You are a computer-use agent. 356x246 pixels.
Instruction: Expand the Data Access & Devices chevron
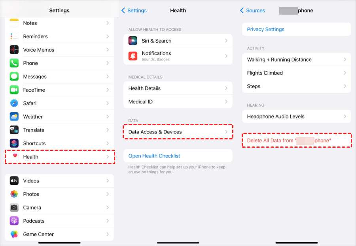click(226, 132)
